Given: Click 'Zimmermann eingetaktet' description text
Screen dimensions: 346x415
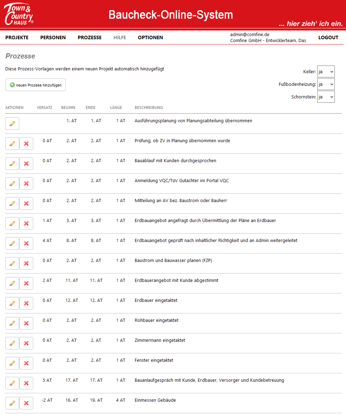Looking at the screenshot, I should click(160, 340).
